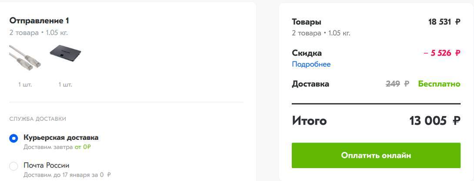Open the Подробнее discount details link
474x181 pixels.
(x=311, y=64)
